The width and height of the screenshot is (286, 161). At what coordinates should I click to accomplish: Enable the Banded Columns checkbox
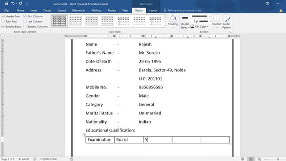(x=25, y=26)
